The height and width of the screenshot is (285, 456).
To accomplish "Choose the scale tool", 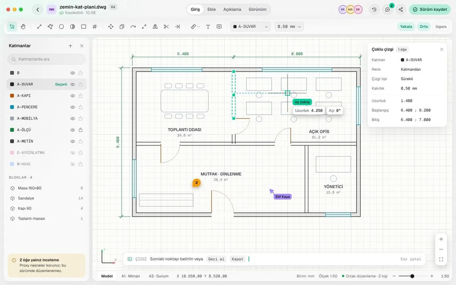I will coord(144,27).
